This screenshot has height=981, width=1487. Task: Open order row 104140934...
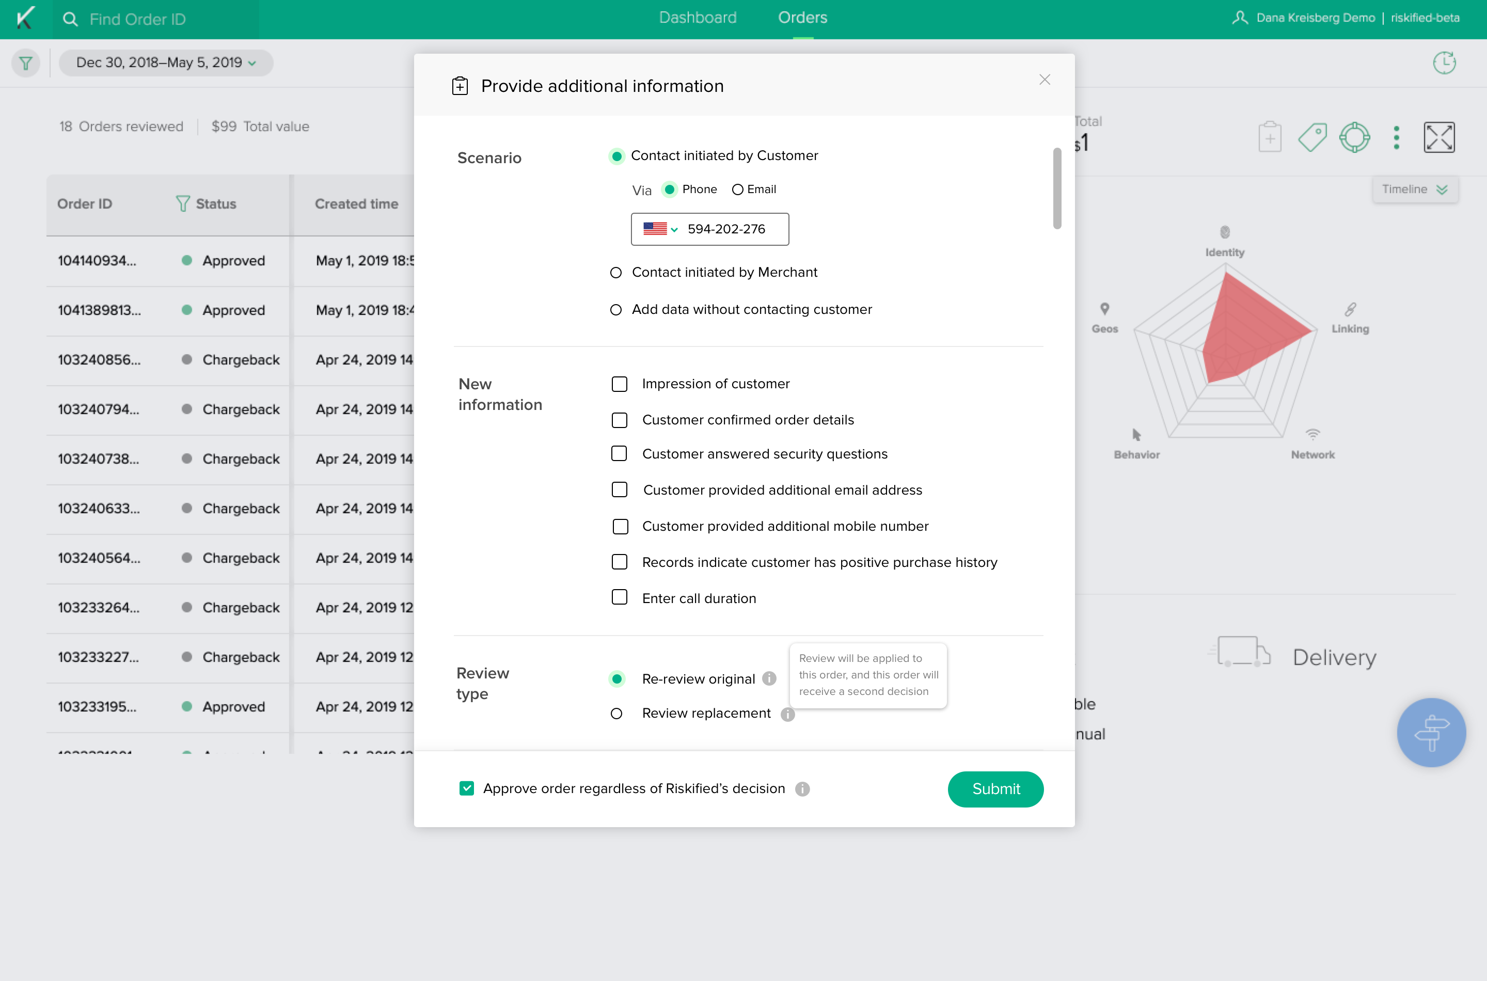230,261
